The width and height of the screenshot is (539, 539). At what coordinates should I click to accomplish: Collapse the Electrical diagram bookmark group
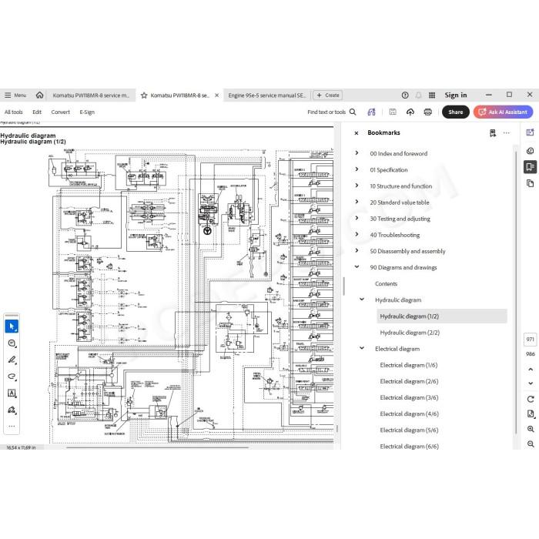coord(362,348)
